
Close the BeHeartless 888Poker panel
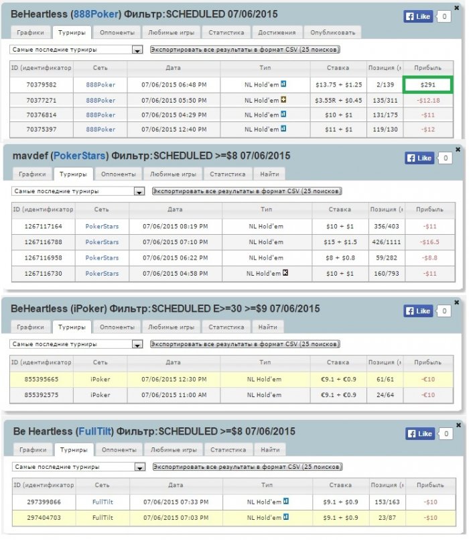[x=457, y=7]
